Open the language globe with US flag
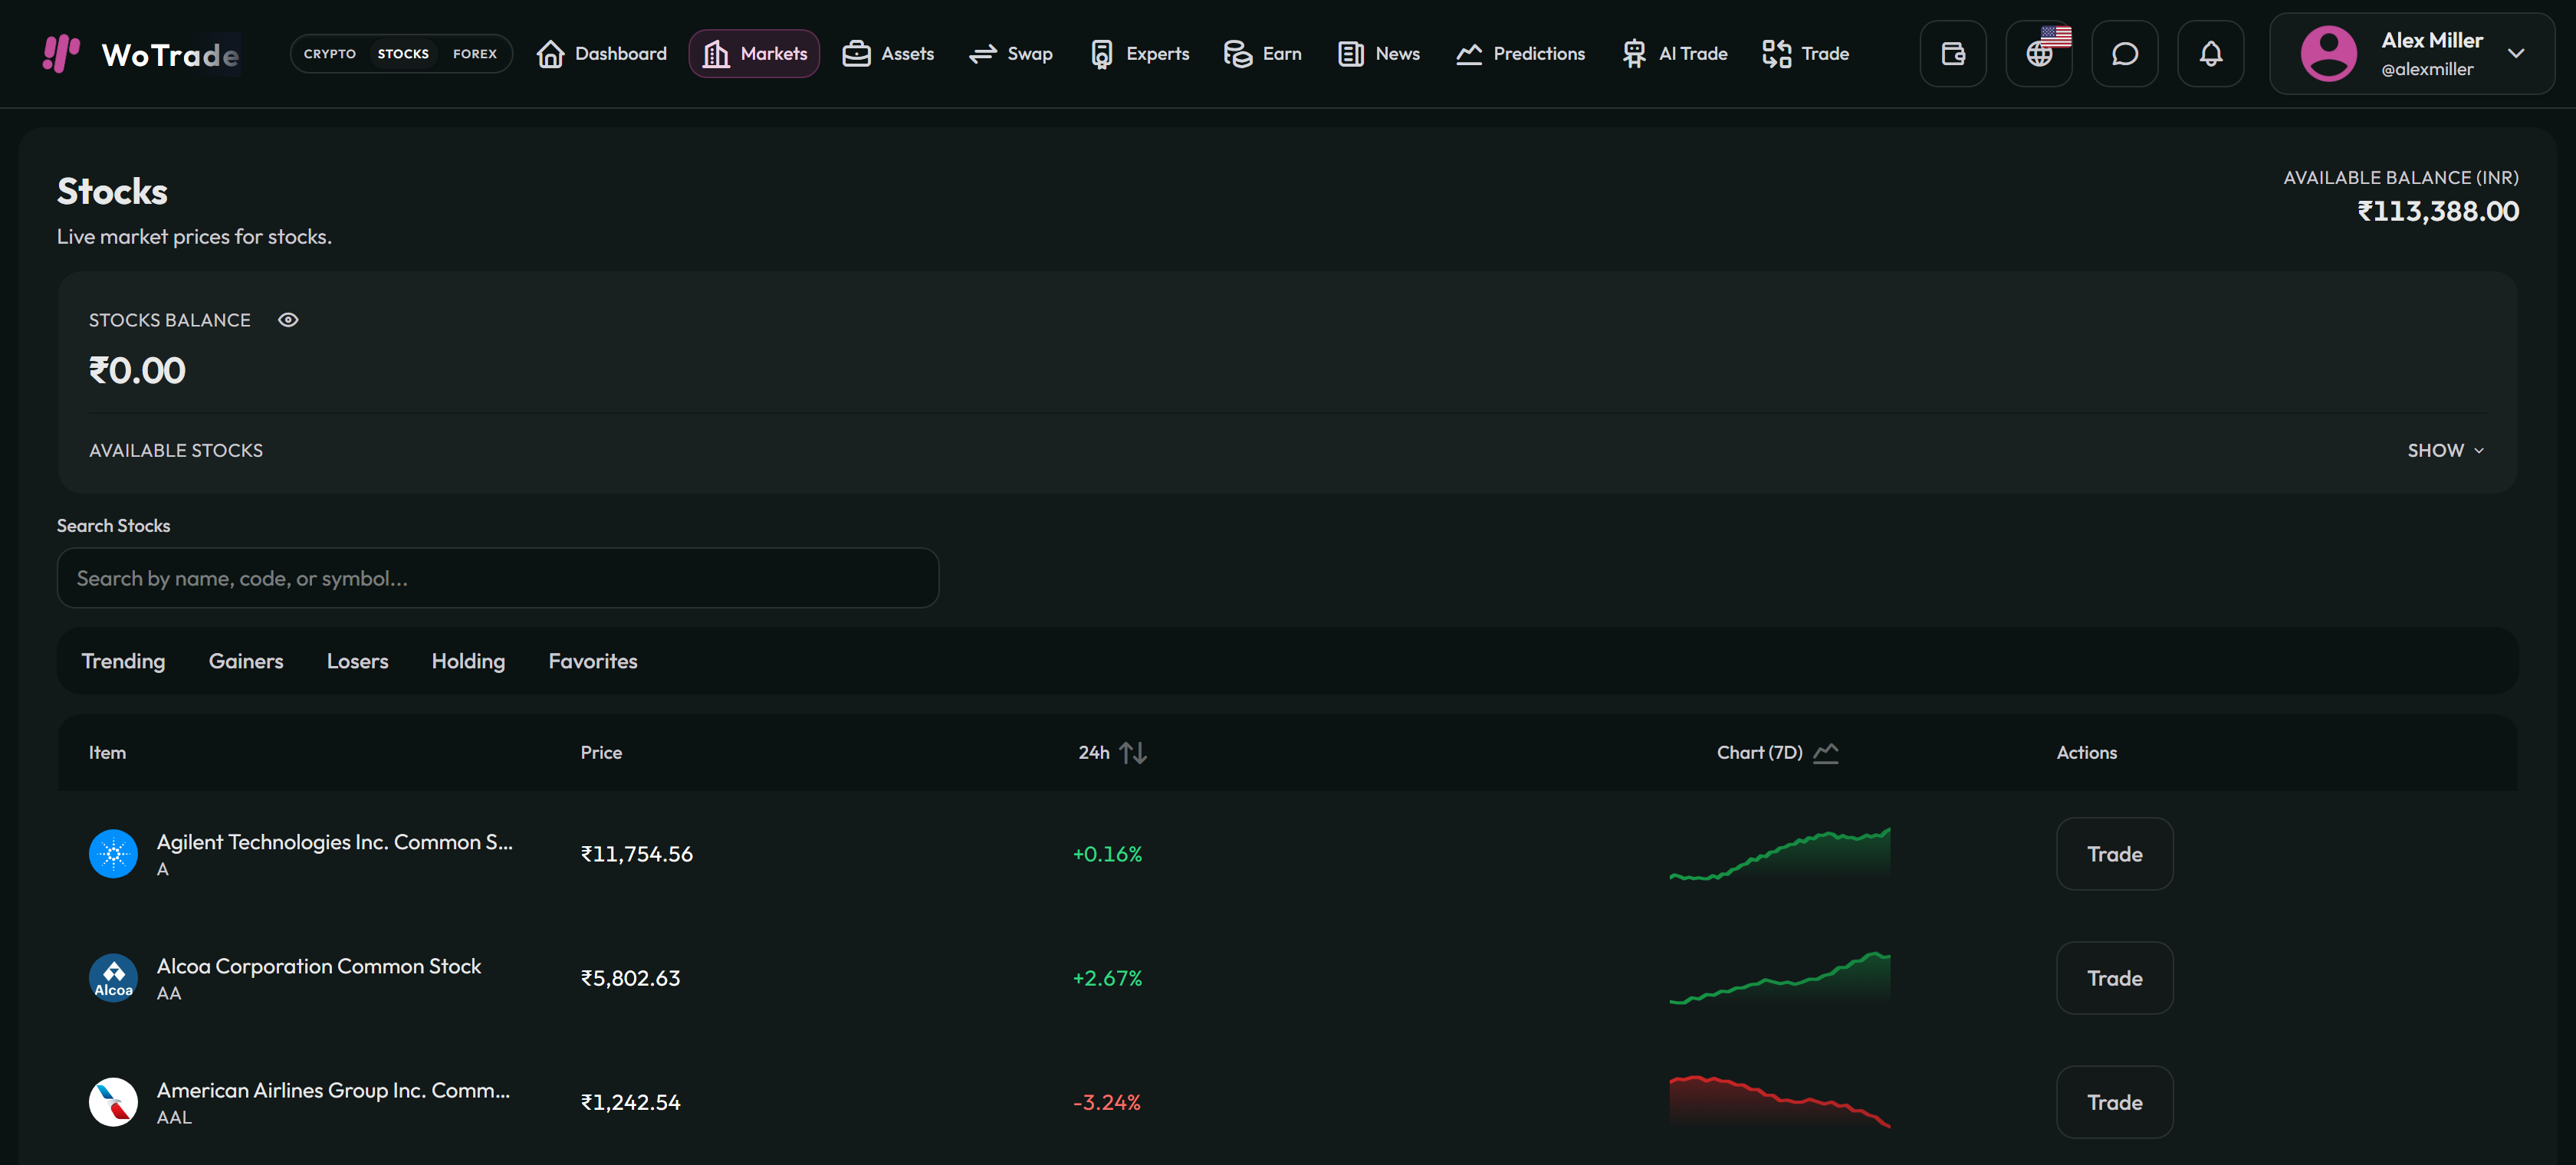 (2039, 54)
